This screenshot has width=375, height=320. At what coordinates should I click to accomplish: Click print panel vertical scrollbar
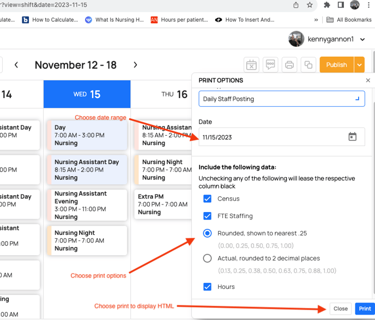pos(373,197)
